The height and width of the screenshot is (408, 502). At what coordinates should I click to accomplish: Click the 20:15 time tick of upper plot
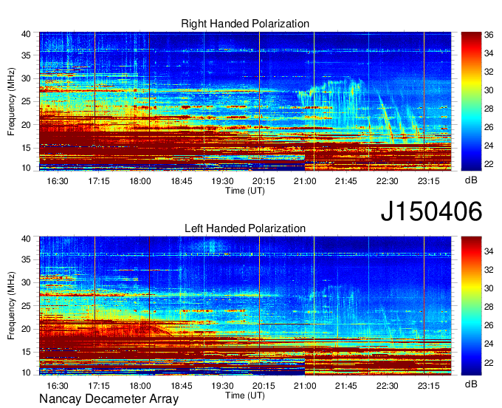[x=264, y=181]
